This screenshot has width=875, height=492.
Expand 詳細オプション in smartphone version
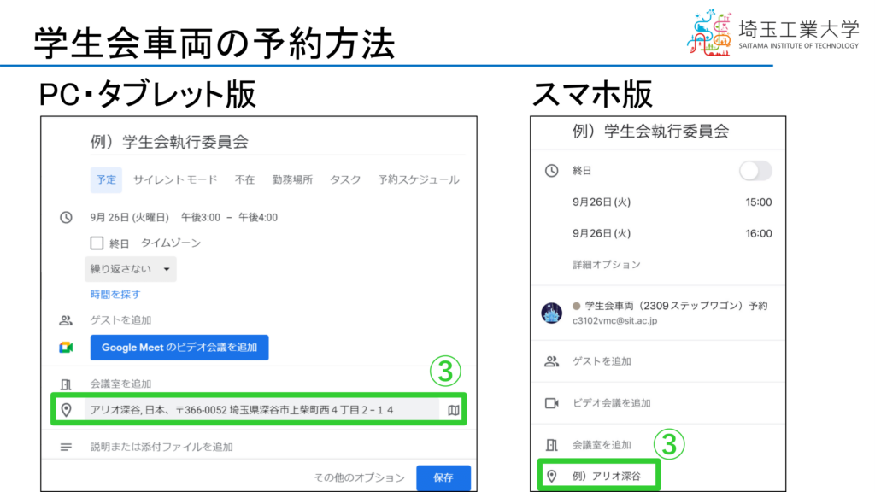606,265
